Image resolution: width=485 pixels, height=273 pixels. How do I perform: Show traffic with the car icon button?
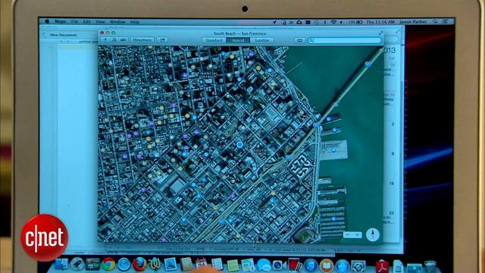[123, 40]
